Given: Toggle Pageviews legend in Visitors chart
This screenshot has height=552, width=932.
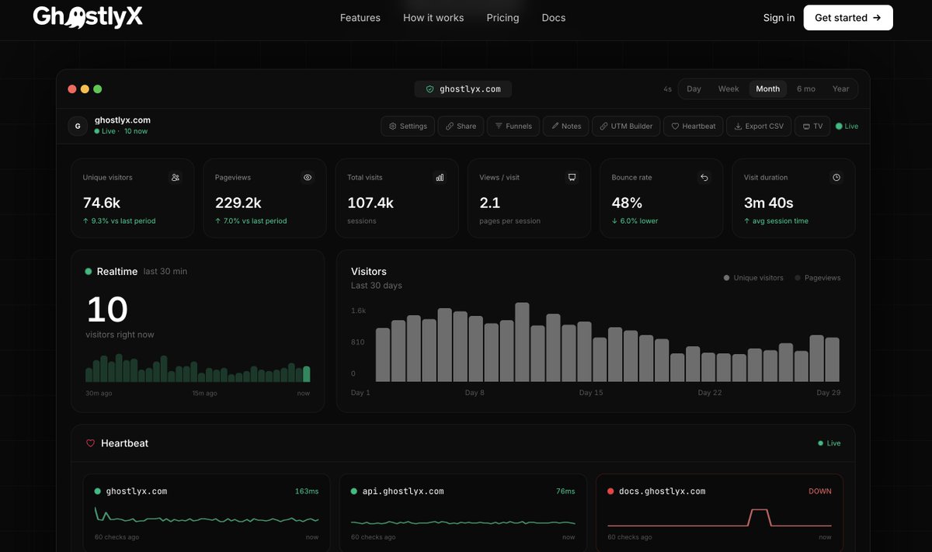Looking at the screenshot, I should (x=818, y=278).
